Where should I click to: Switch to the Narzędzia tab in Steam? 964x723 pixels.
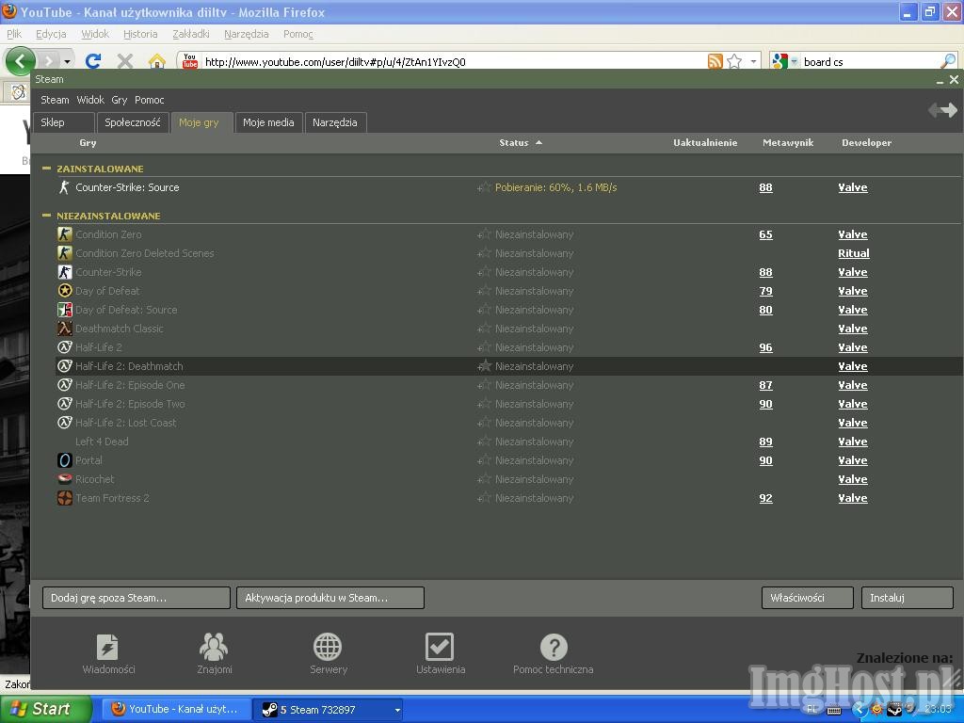(334, 122)
